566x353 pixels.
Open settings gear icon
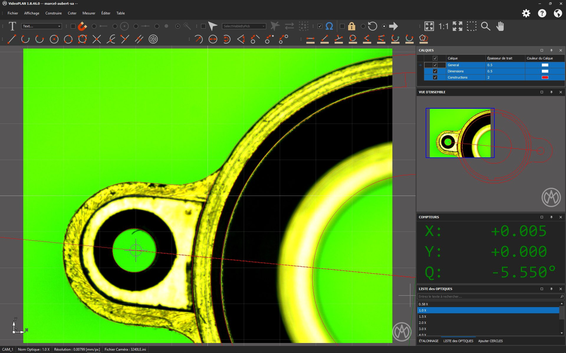[526, 13]
